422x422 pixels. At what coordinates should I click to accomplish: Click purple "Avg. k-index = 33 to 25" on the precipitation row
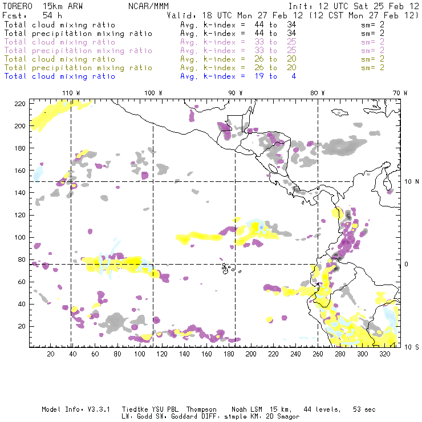point(238,51)
